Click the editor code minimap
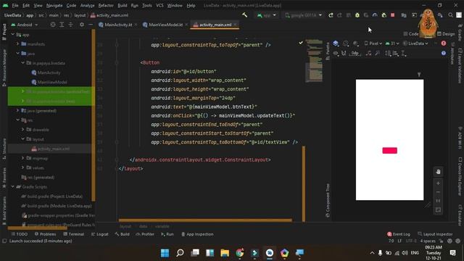 coord(314,60)
